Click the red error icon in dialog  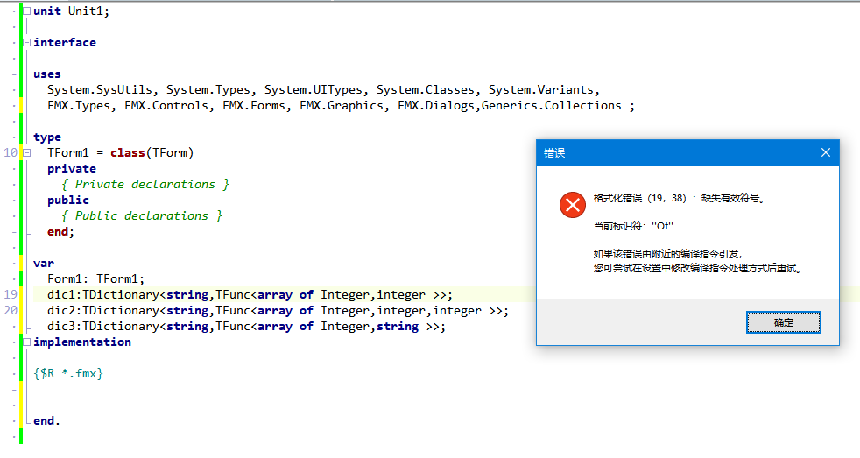click(x=572, y=206)
